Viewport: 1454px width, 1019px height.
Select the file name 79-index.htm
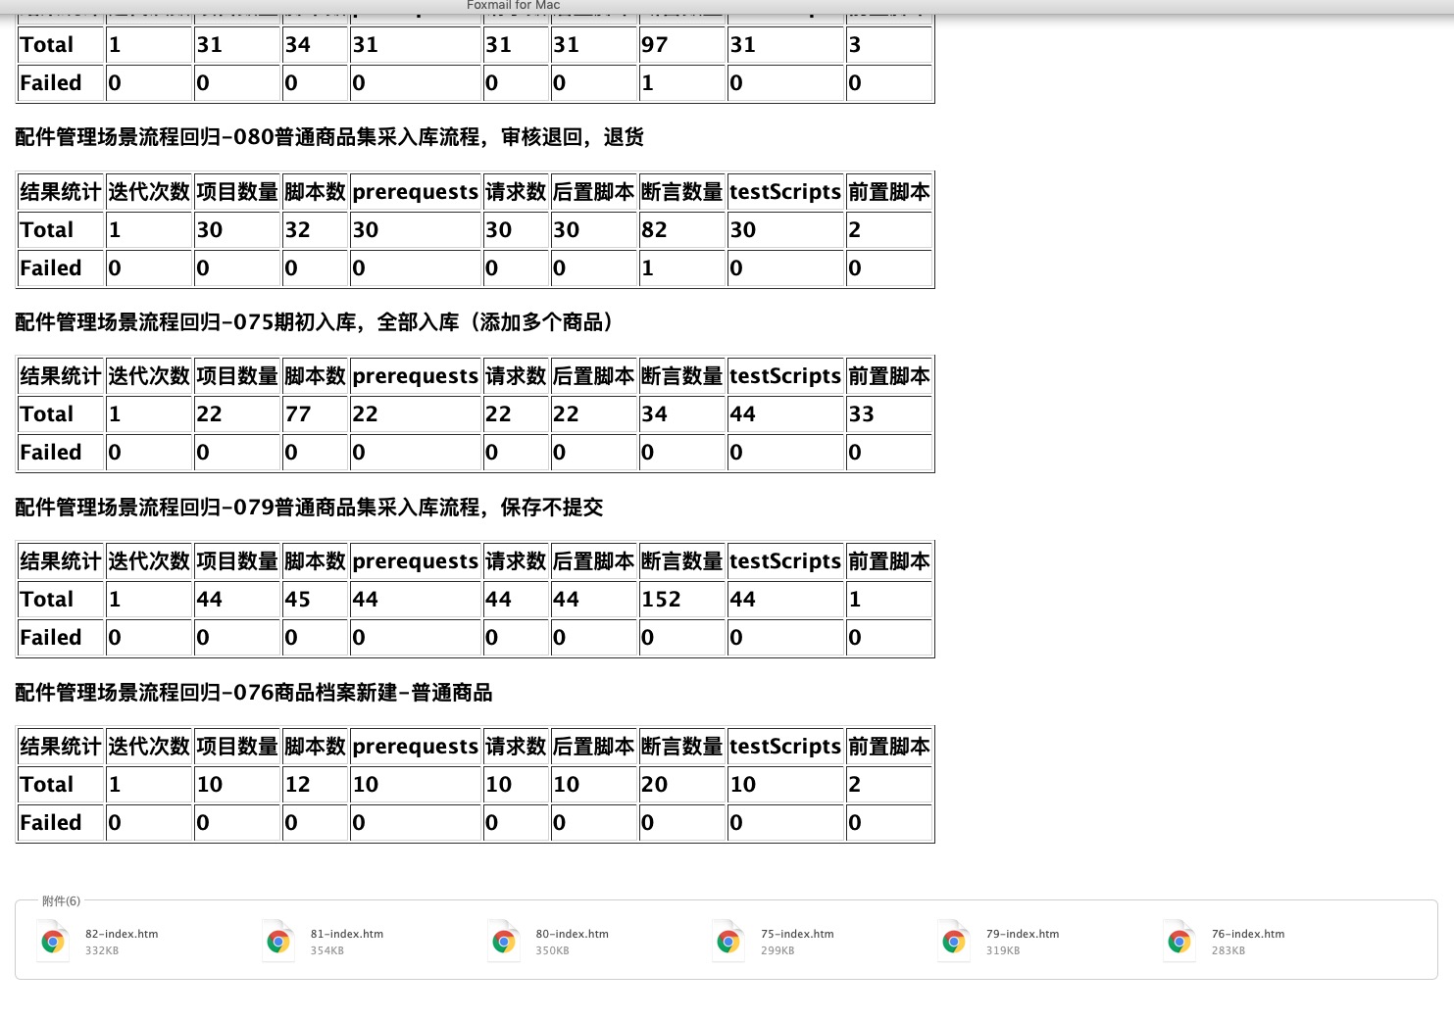(1023, 934)
